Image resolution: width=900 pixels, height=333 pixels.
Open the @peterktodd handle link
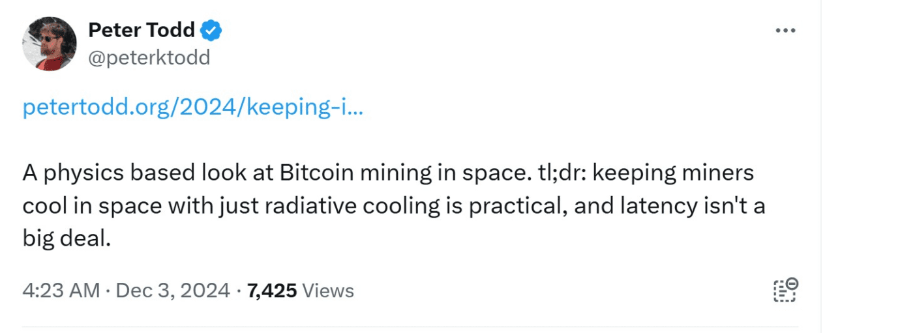coord(149,58)
